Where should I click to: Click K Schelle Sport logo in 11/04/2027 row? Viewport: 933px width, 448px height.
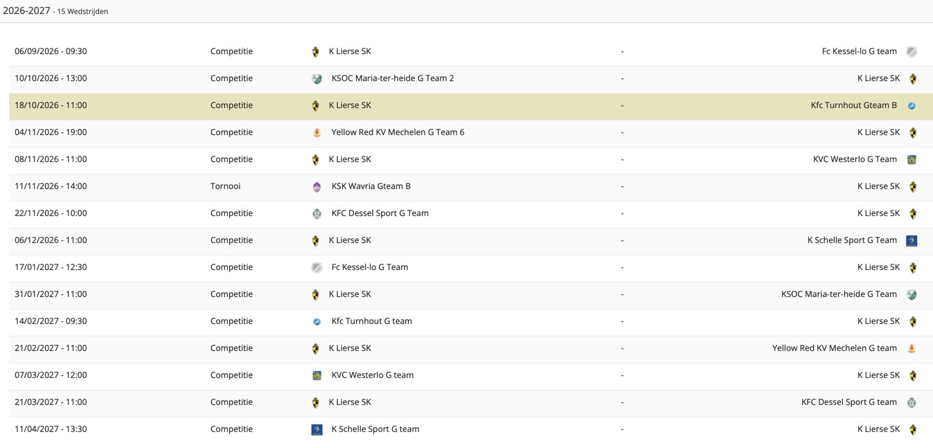[x=317, y=430]
